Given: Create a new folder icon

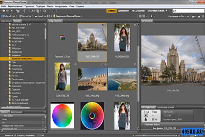Looking at the screenshot, I should (199, 16).
